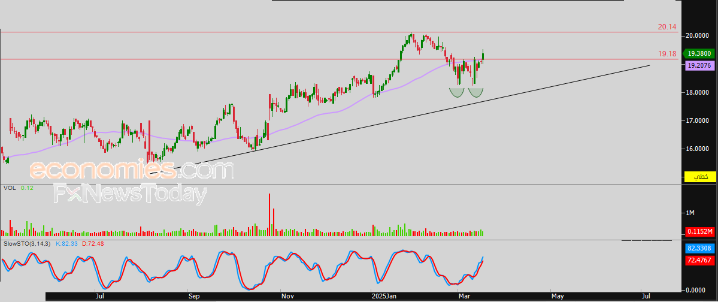This screenshot has width=718, height=302.
Task: Click the D:72.48 stochastic reading
Action: [92, 243]
